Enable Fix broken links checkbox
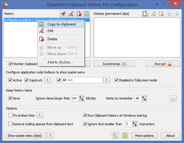 pyautogui.click(x=10, y=115)
